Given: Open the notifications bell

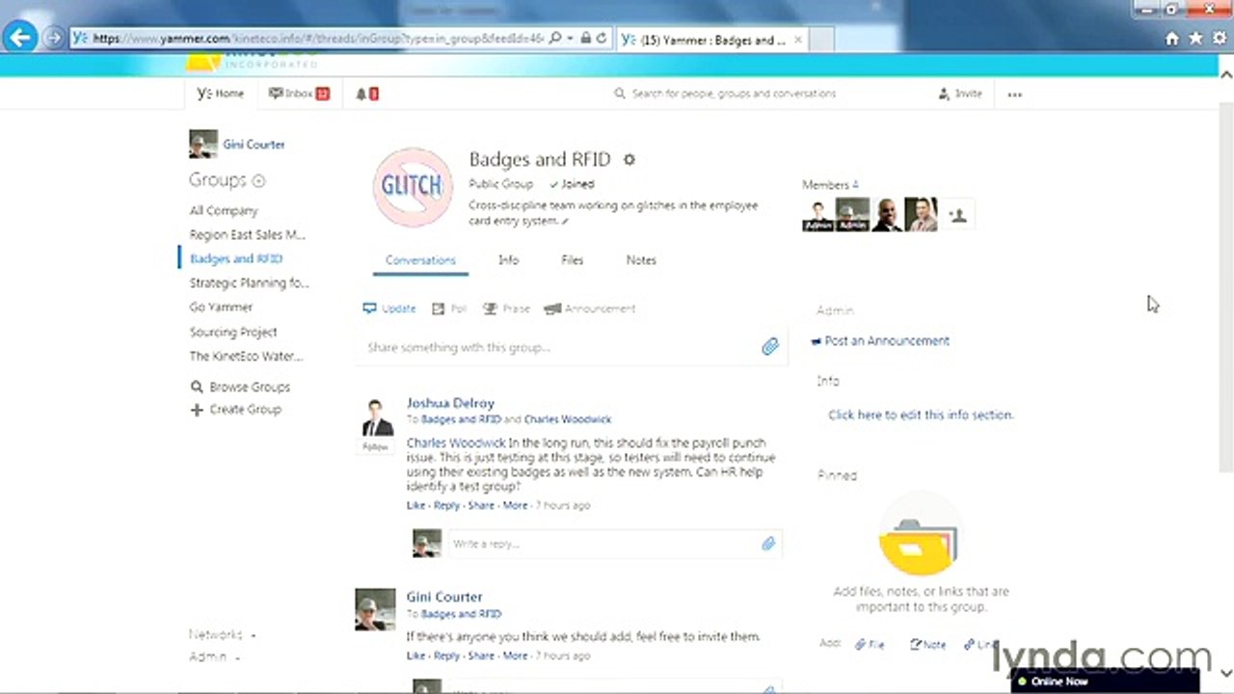Looking at the screenshot, I should 366,93.
